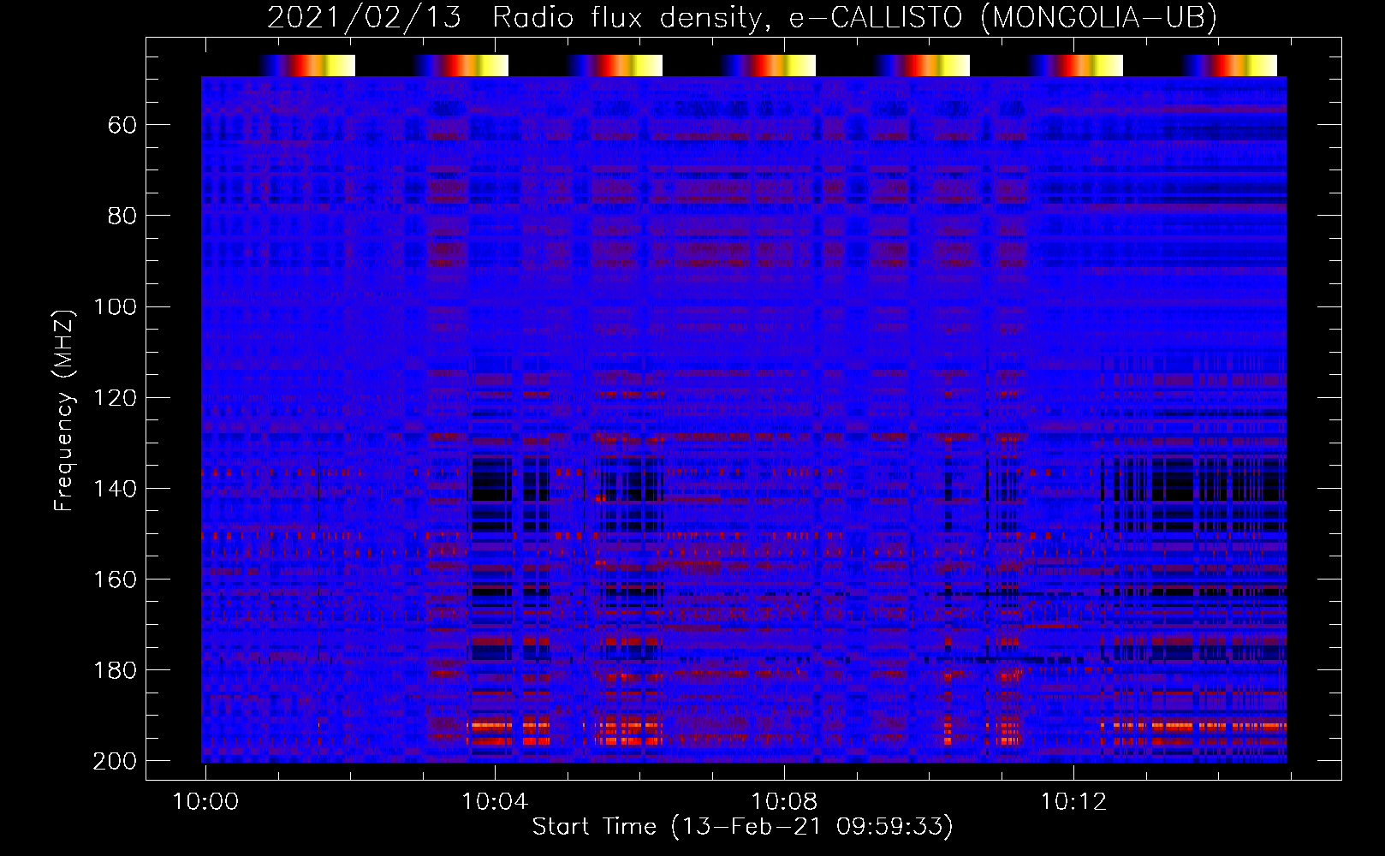This screenshot has height=856, width=1385.
Task: Click the 160 frequency tick label
Action: (x=115, y=580)
